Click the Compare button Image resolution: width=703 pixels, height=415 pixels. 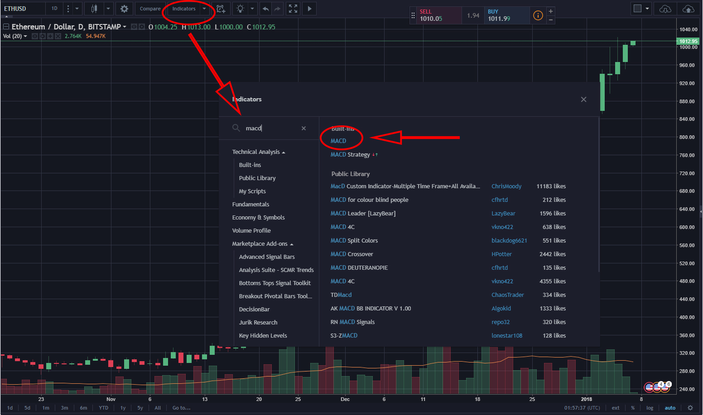coord(150,9)
